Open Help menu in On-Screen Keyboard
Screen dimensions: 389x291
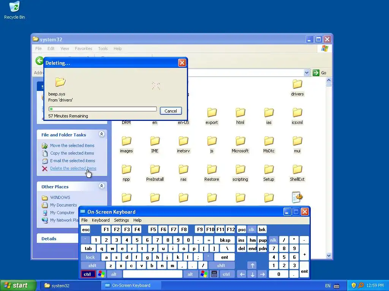point(137,220)
